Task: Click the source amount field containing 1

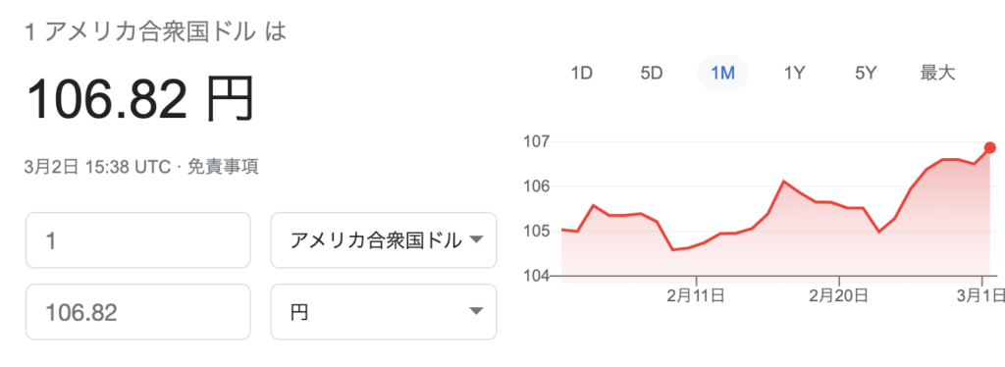Action: pyautogui.click(x=137, y=240)
